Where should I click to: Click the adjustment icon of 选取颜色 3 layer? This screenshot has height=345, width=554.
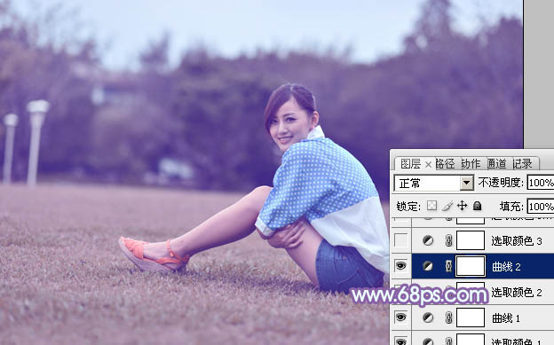pyautogui.click(x=428, y=240)
